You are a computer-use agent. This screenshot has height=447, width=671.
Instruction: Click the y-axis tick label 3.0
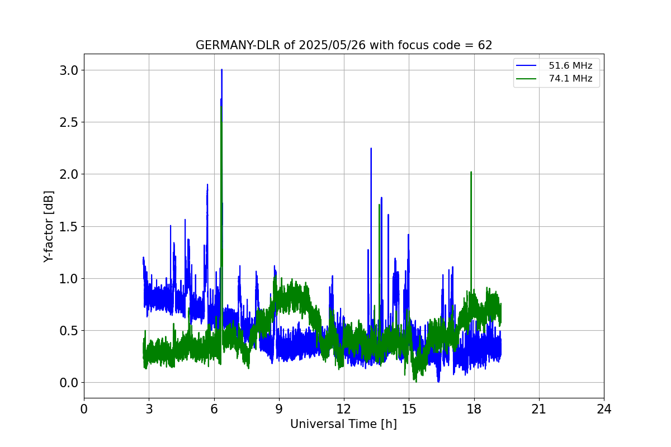(69, 70)
